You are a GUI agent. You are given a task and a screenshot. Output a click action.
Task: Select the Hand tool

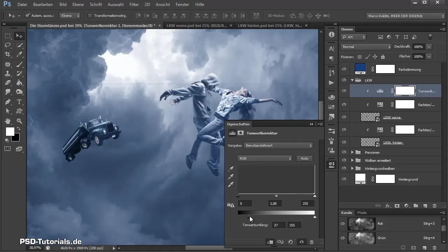(x=8, y=121)
